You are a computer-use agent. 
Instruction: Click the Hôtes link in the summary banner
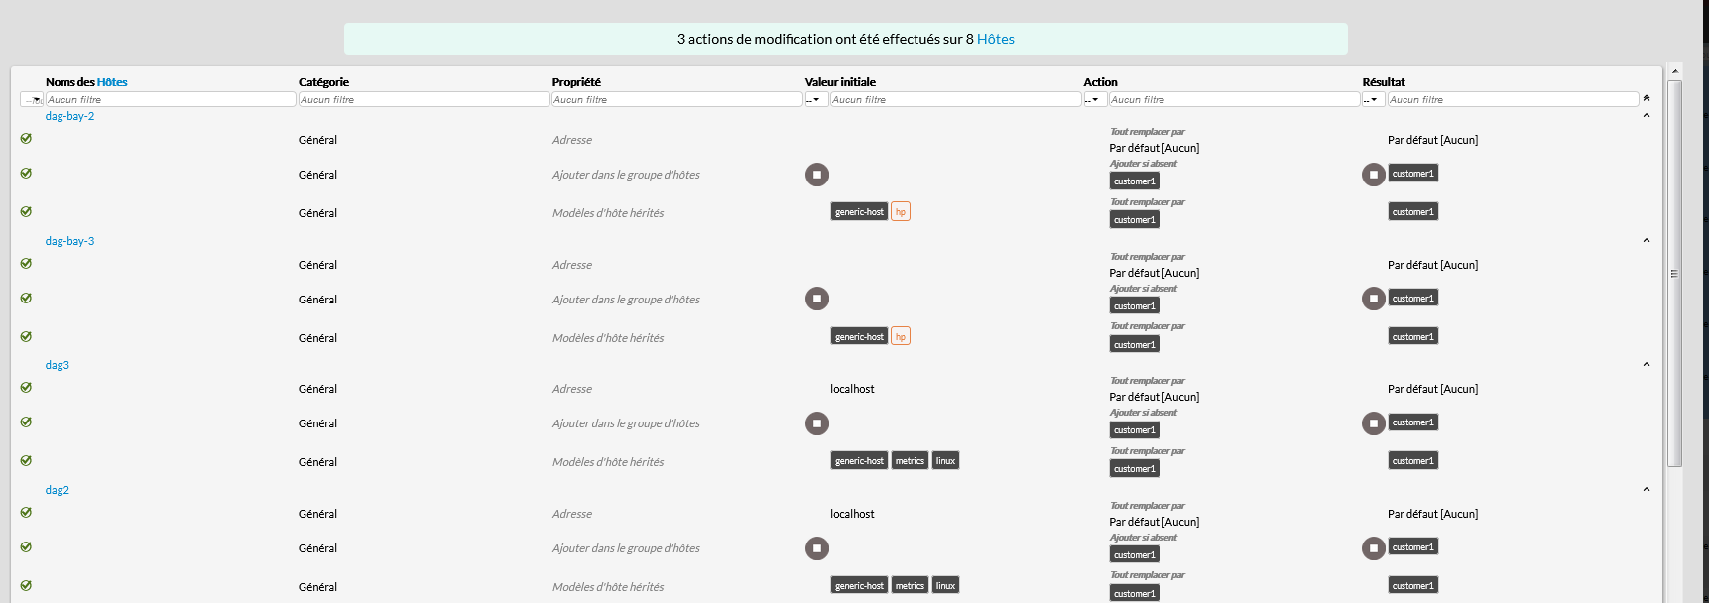click(x=995, y=39)
